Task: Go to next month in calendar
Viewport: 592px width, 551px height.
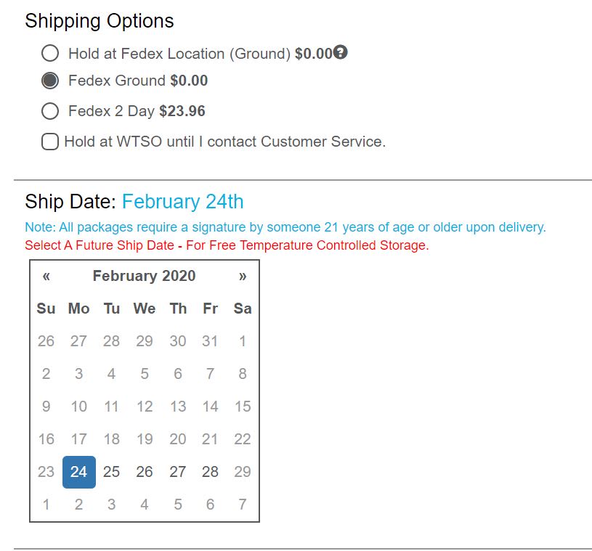Action: [243, 276]
